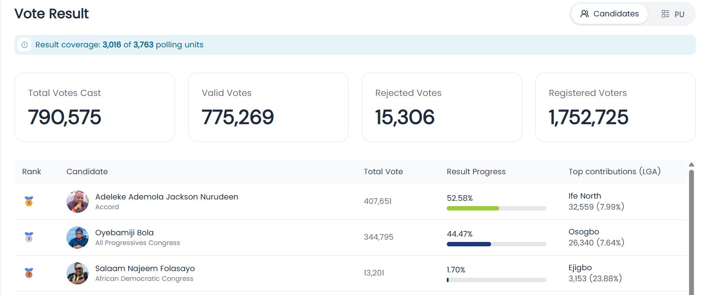
Task: Click the info icon beside Result coverage
Action: click(x=24, y=45)
